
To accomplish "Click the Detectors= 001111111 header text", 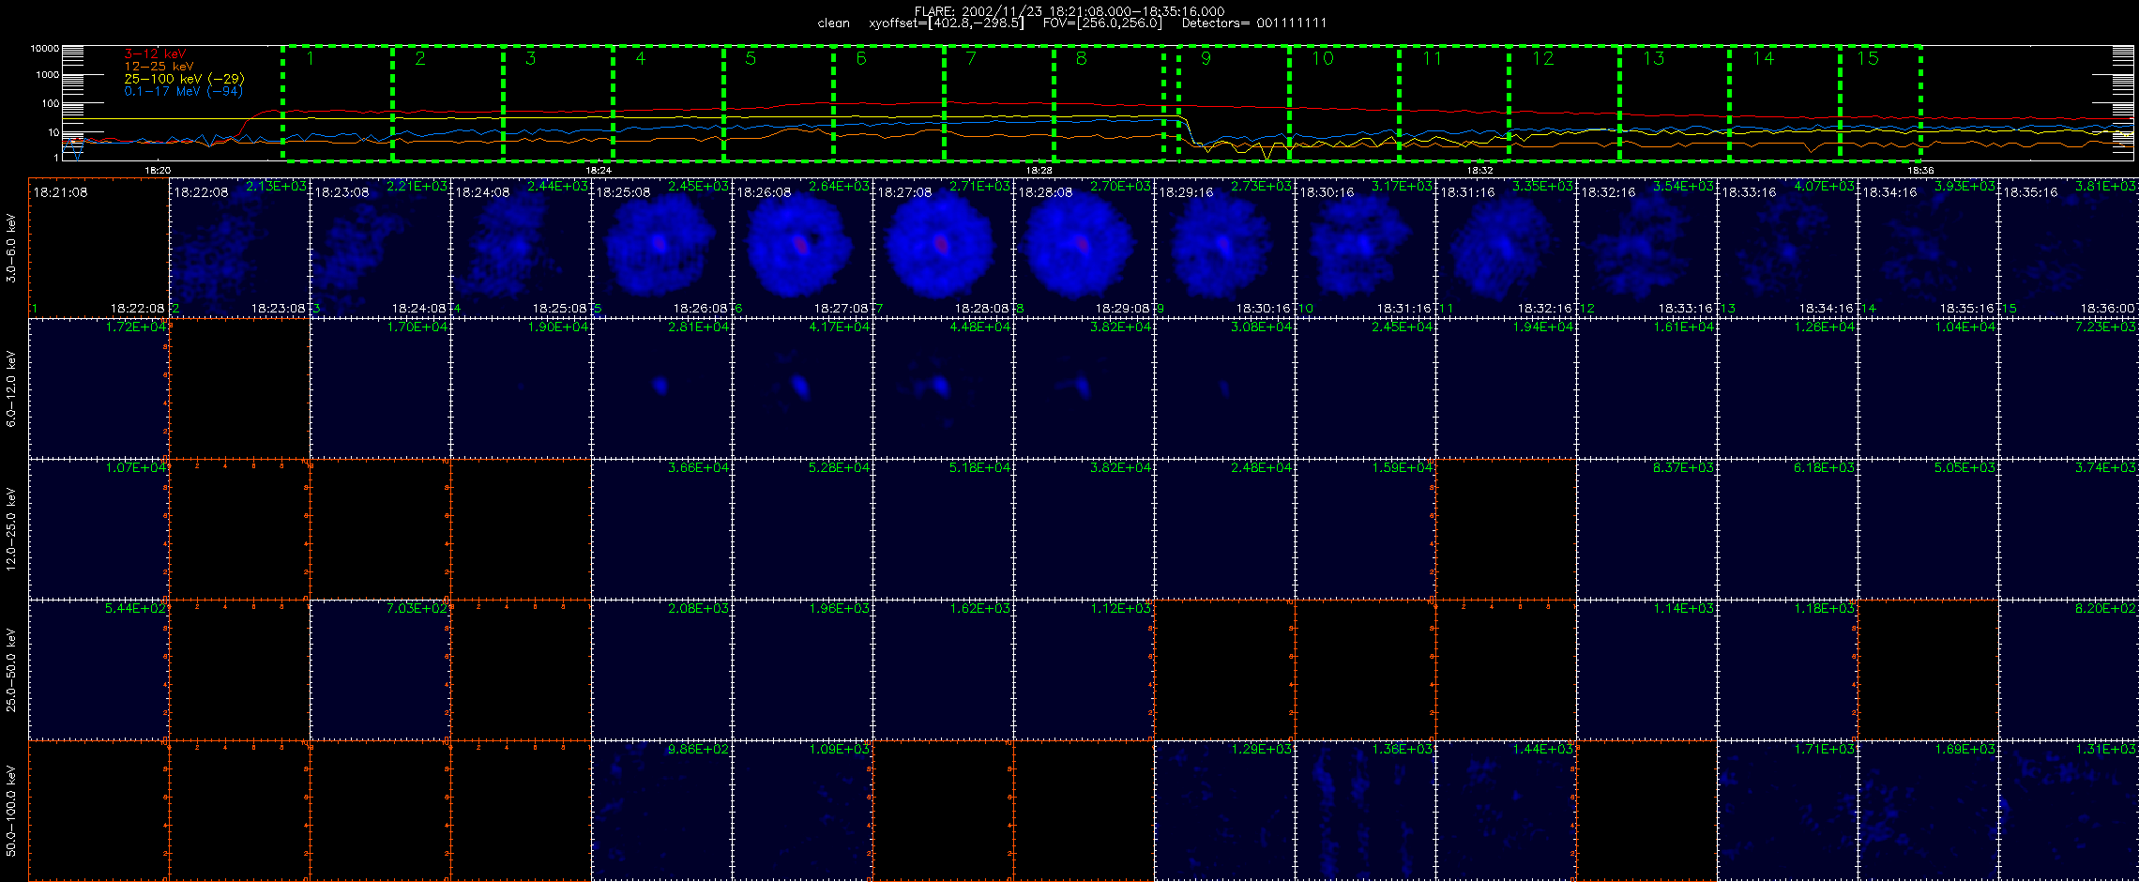I will 1253,23.
